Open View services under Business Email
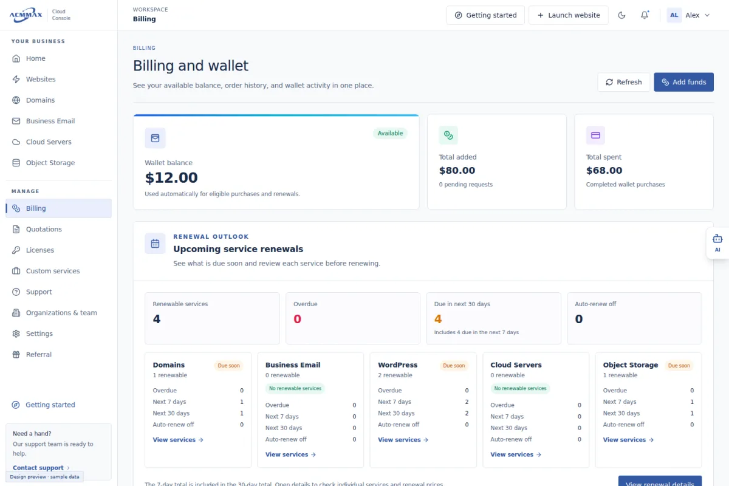The width and height of the screenshot is (729, 486). point(290,454)
